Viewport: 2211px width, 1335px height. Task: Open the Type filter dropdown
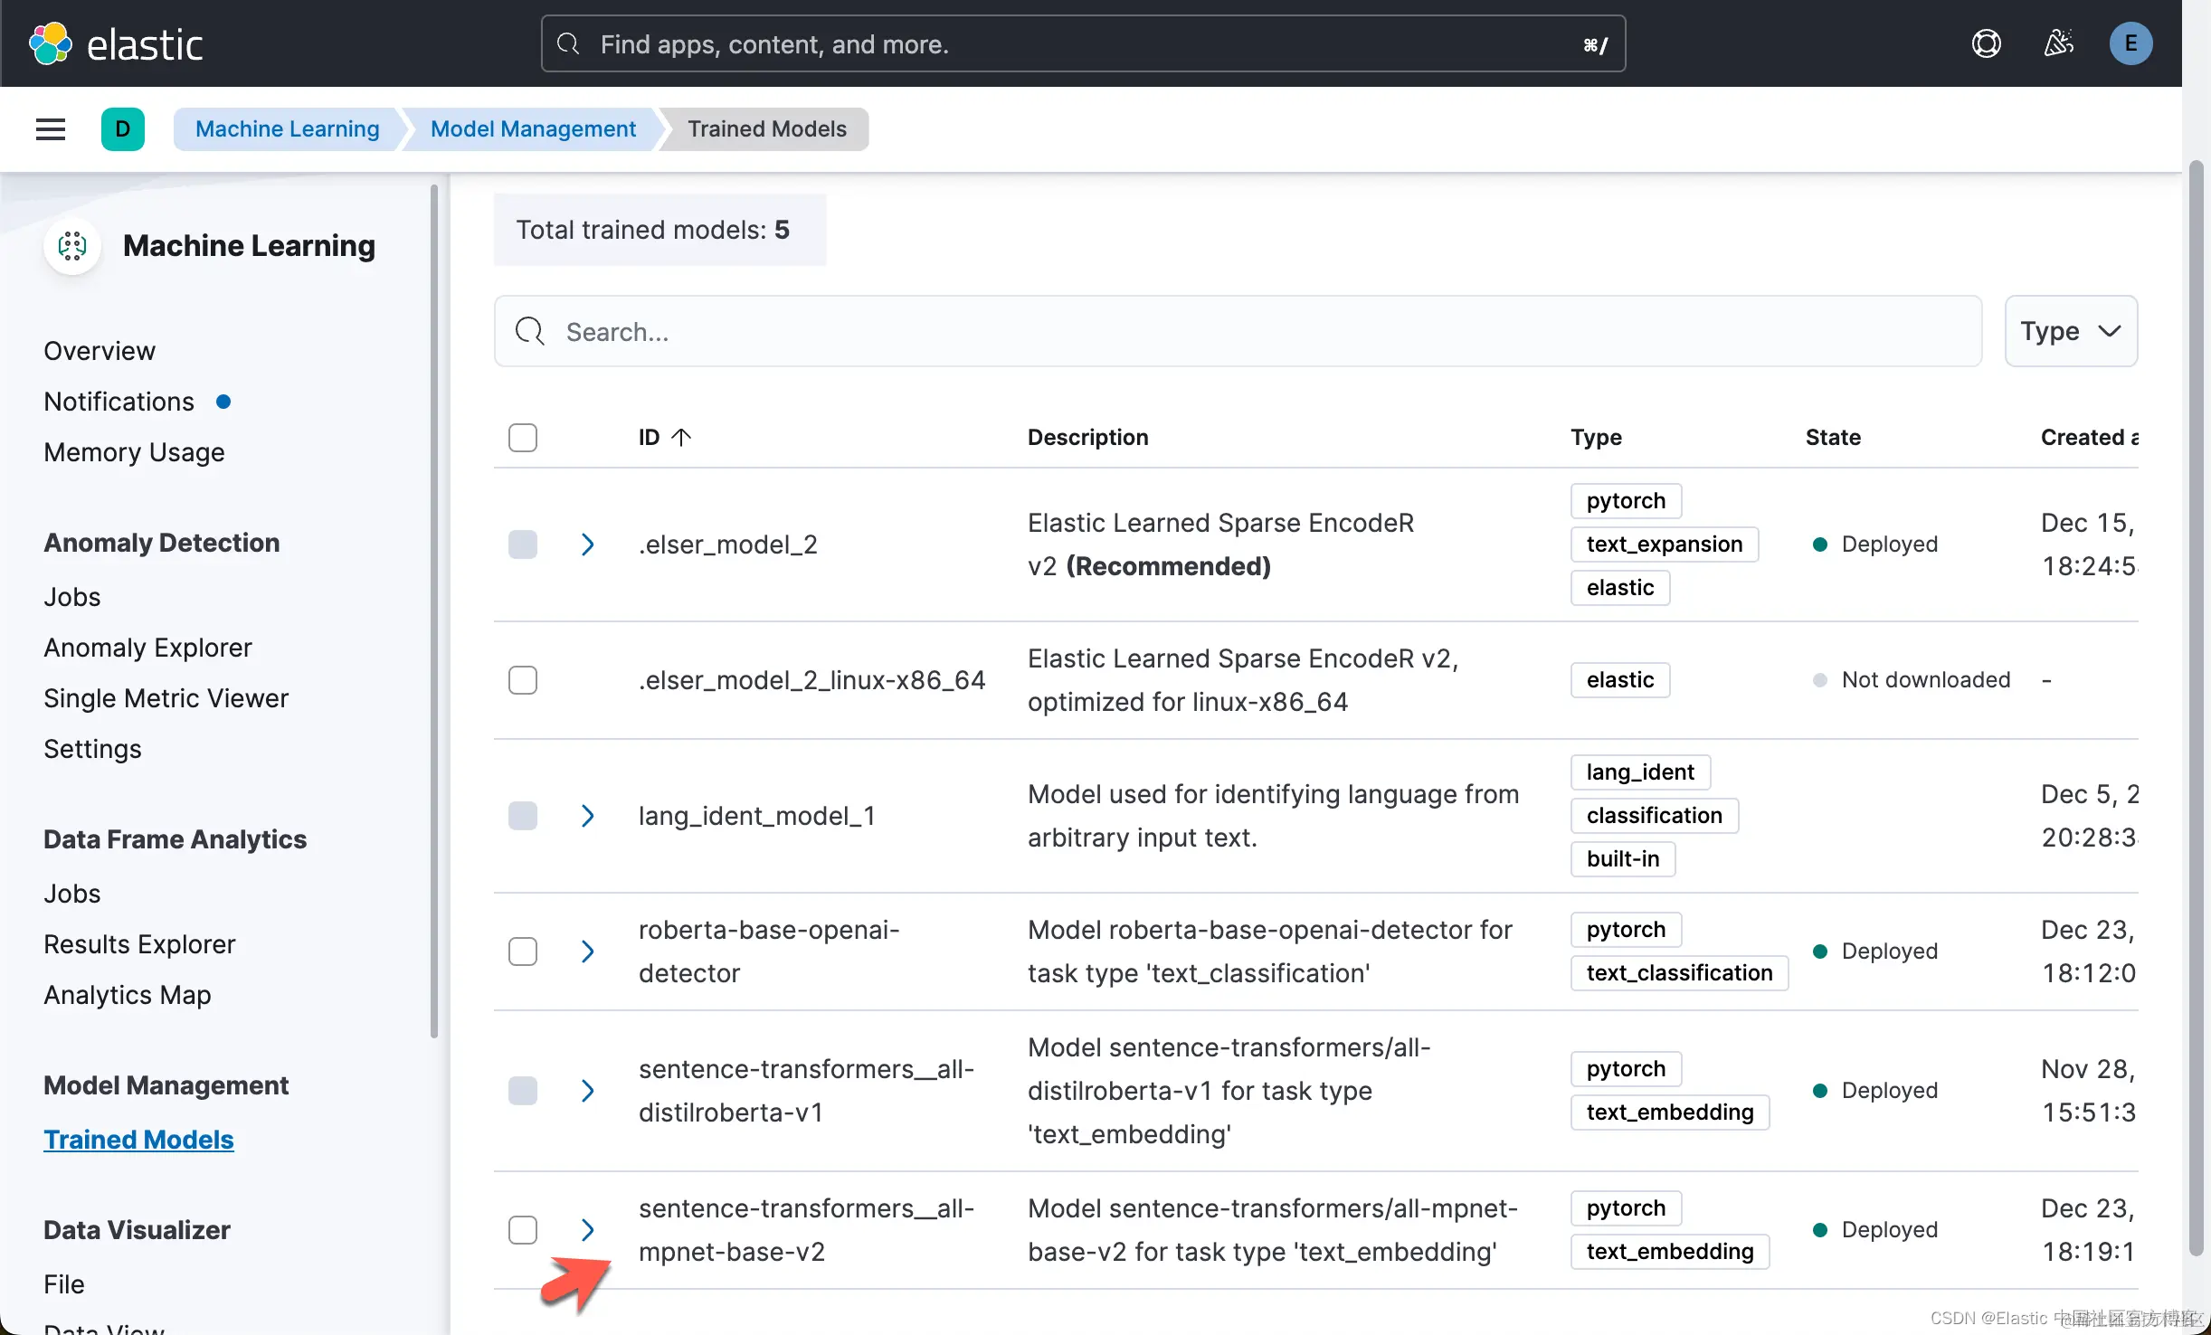click(2070, 331)
